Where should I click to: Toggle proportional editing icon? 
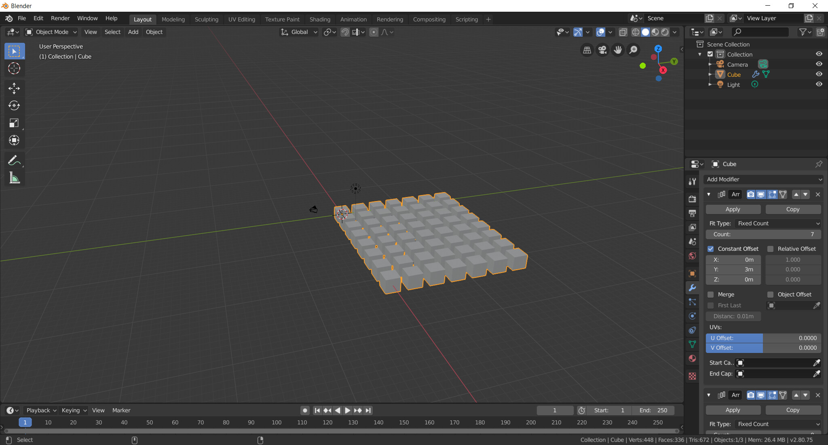374,32
